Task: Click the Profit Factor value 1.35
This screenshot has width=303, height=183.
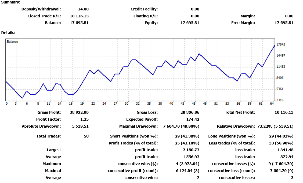Action: 84,119
